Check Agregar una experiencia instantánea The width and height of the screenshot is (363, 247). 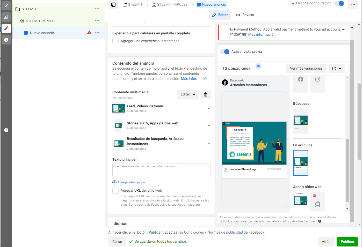coord(115,41)
